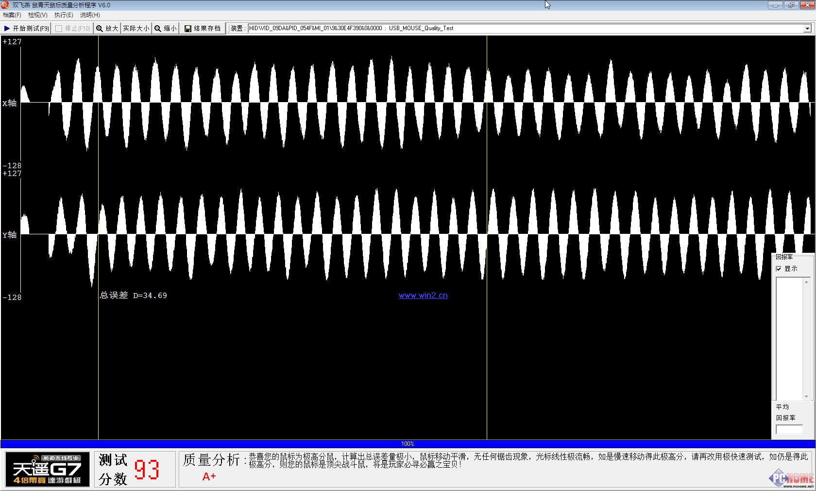The image size is (816, 491).
Task: Click the 测试分数 label
Action: (113, 469)
